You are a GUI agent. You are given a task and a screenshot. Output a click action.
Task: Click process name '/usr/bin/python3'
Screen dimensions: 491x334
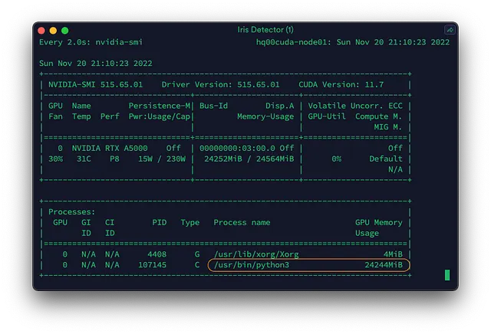[252, 265]
